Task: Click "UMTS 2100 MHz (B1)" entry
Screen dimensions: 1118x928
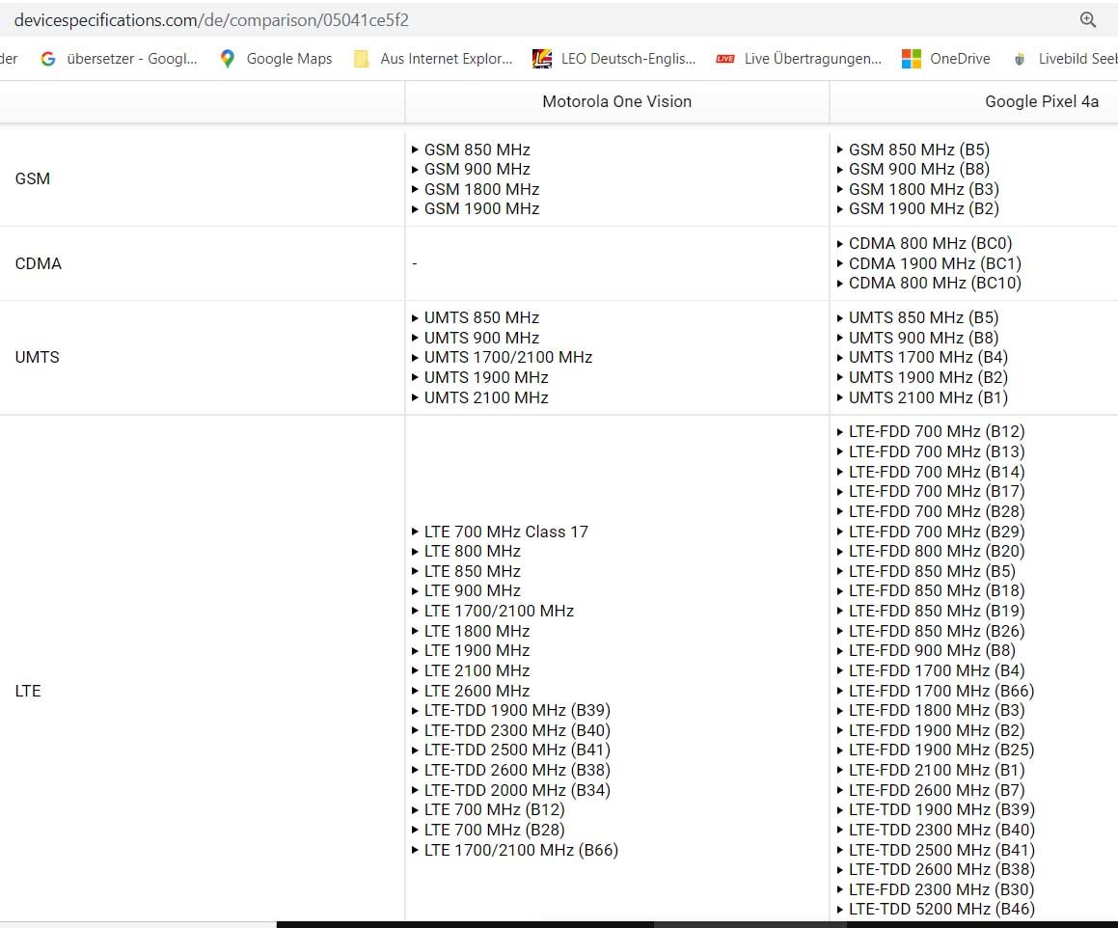Action: click(928, 397)
